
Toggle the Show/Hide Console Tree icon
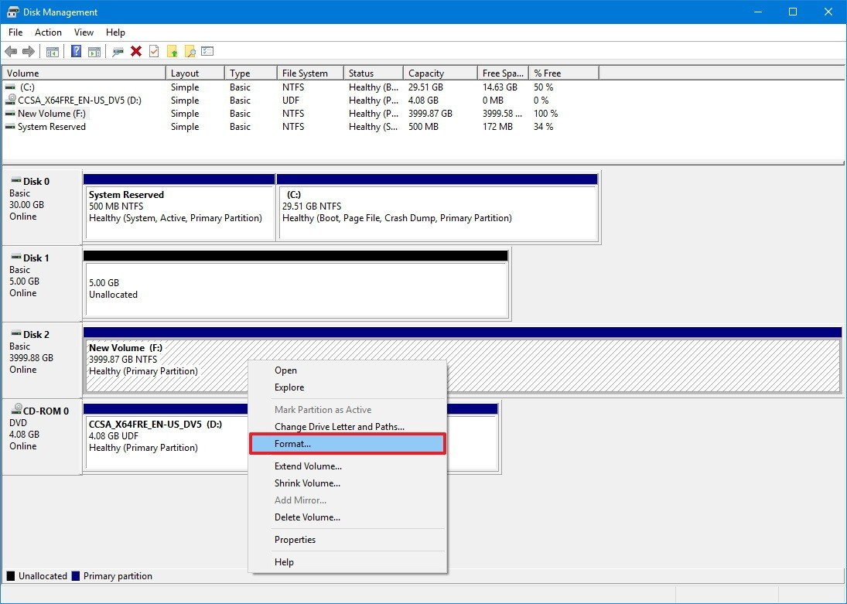pos(53,51)
